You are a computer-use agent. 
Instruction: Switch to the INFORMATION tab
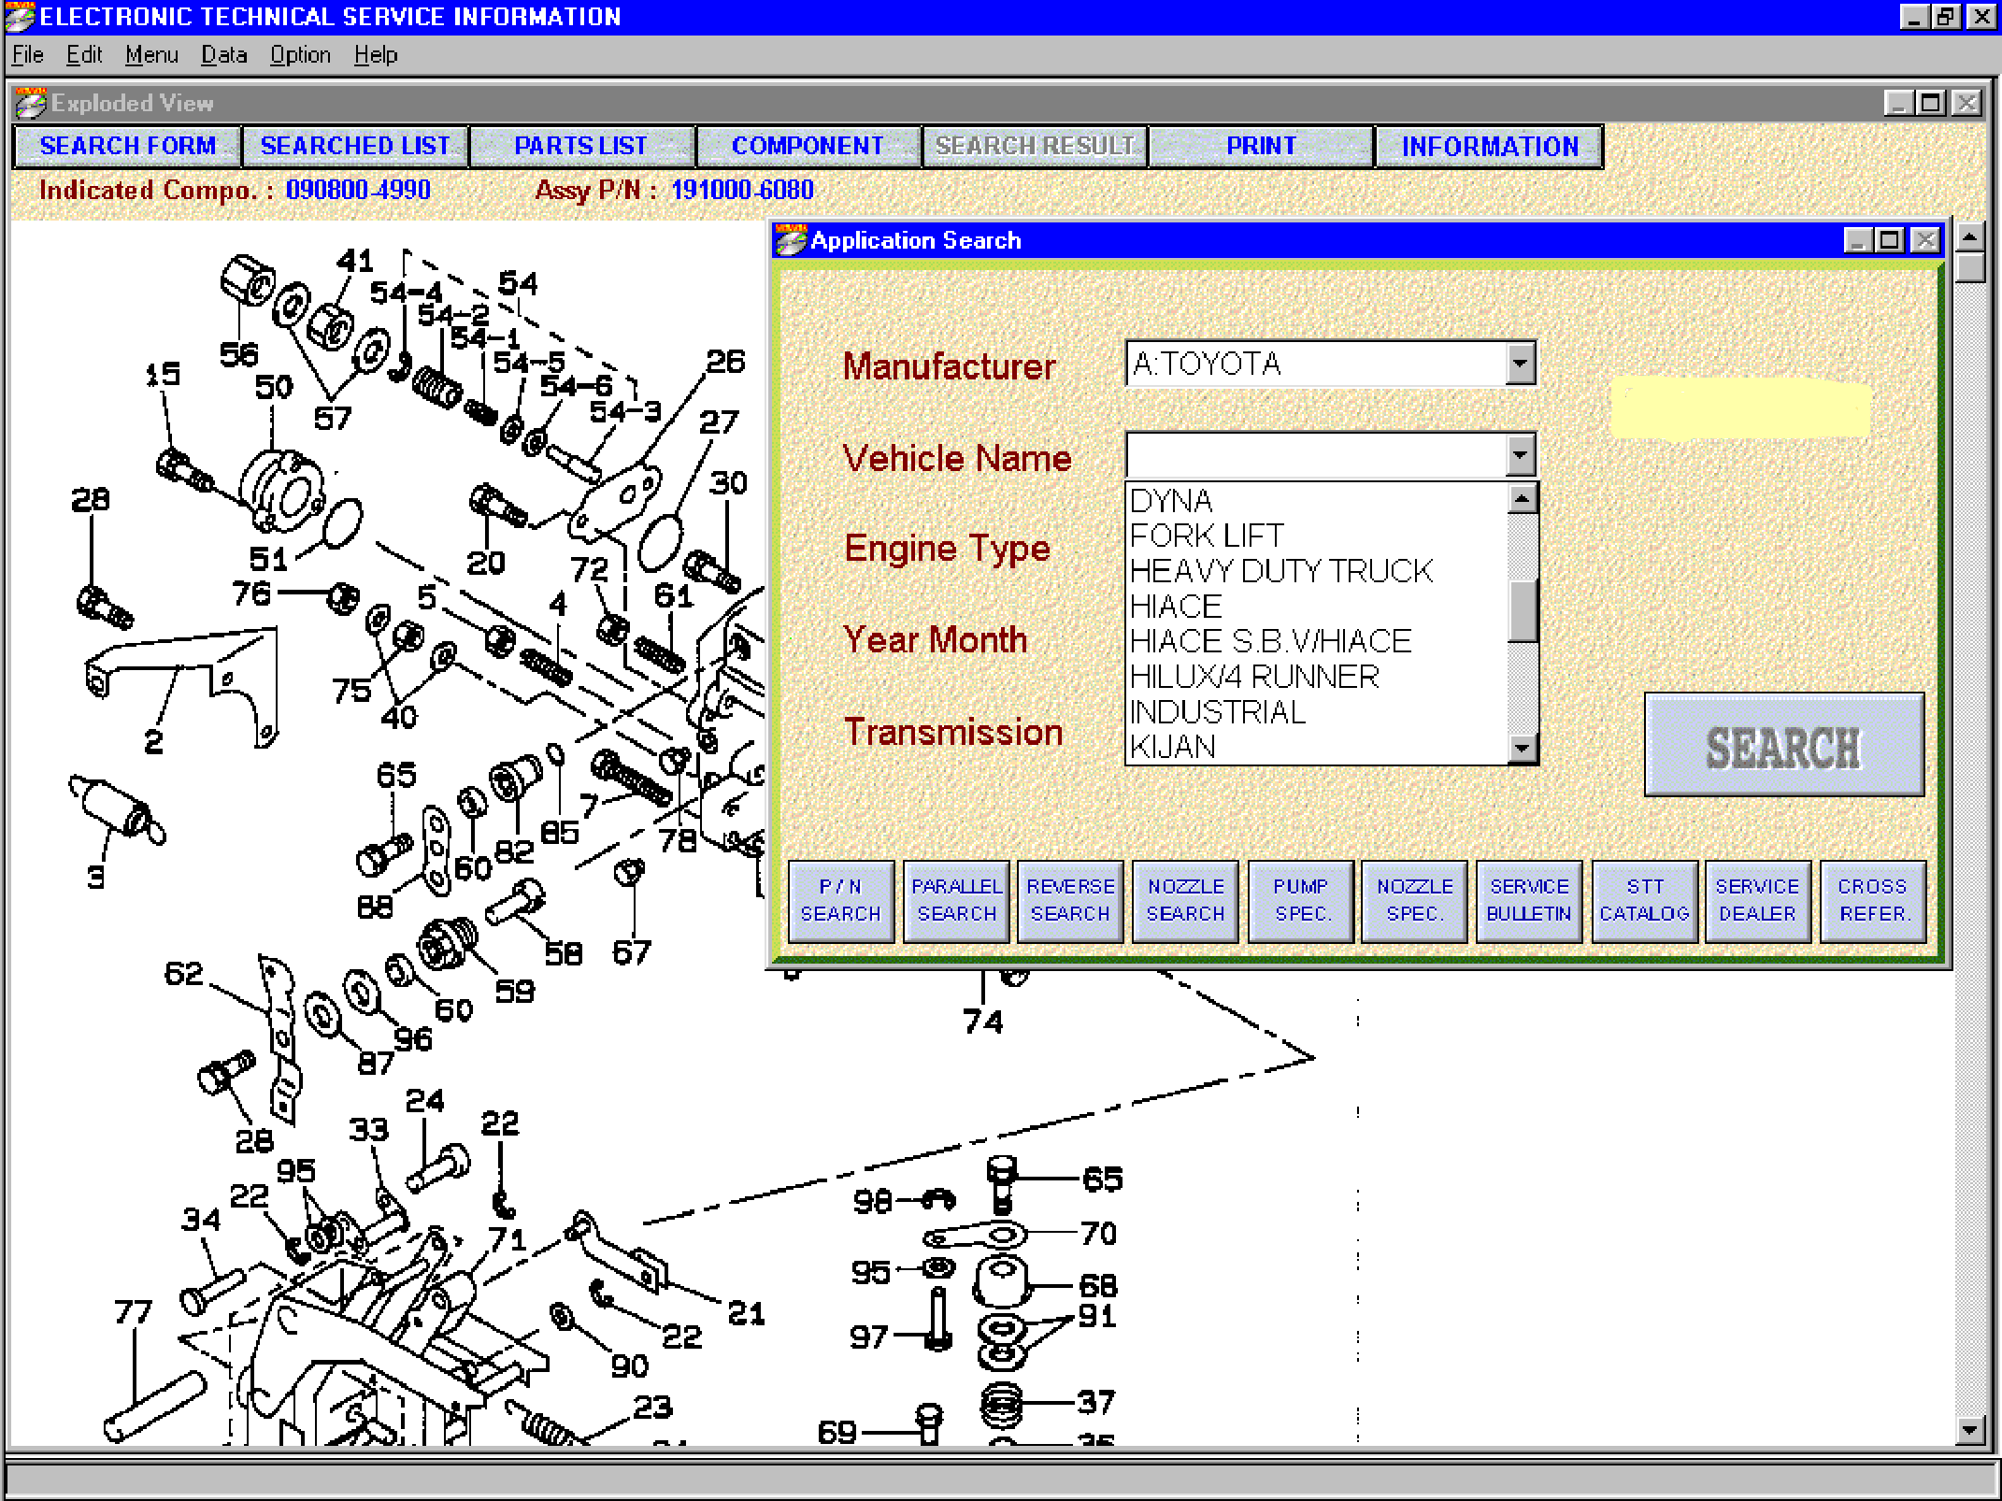pos(1489,146)
